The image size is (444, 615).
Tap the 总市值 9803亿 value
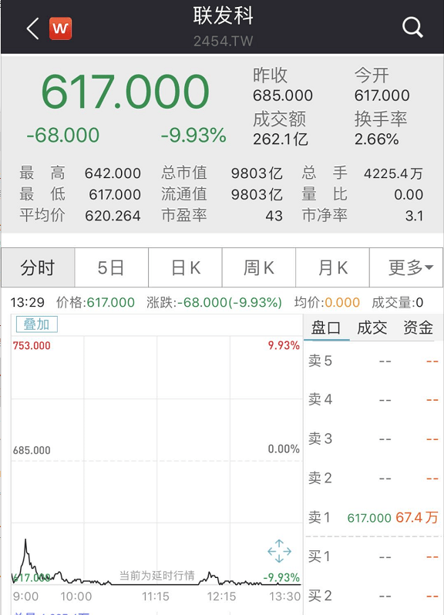click(x=257, y=173)
